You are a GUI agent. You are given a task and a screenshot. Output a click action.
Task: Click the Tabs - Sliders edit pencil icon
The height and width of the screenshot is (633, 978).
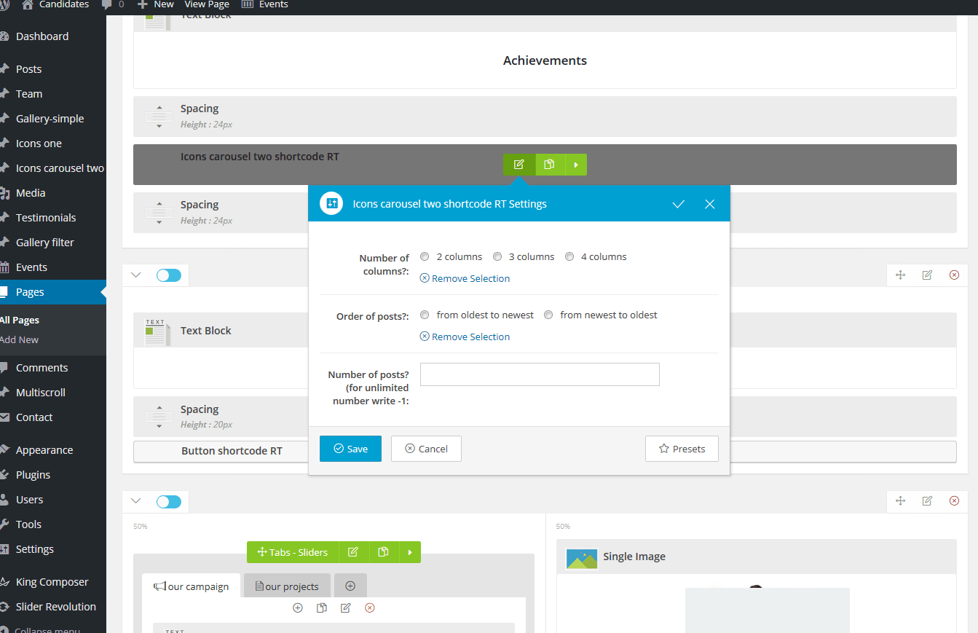coord(353,552)
